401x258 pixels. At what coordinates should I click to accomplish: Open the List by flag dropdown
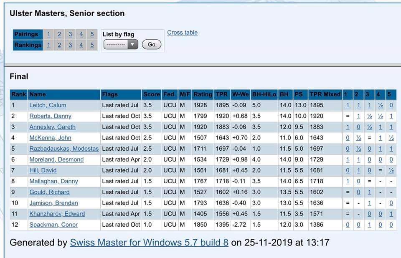pos(121,44)
